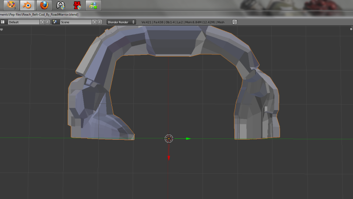Open the paint palette app in taskbar
The height and width of the screenshot is (199, 353).
11,5
